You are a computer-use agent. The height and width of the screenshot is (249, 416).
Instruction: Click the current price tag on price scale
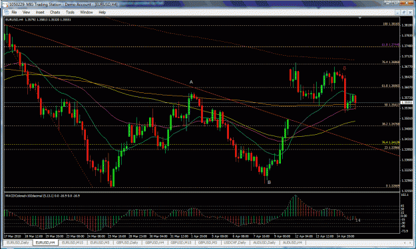tap(407, 102)
